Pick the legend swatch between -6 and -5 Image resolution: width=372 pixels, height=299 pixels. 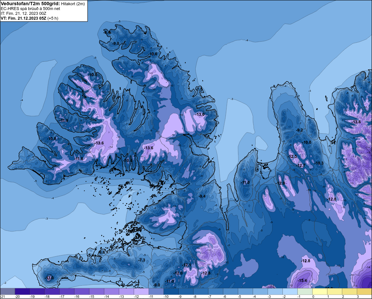(x=231, y=291)
